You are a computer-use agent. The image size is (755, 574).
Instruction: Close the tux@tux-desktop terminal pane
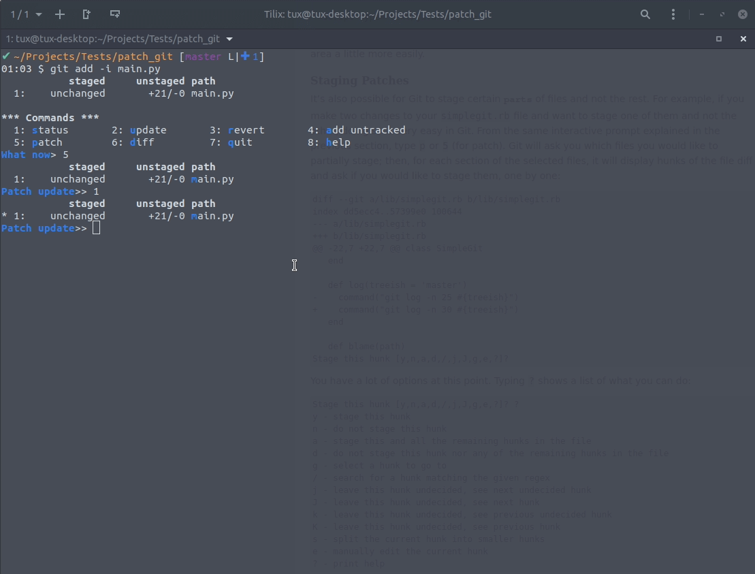tap(743, 39)
